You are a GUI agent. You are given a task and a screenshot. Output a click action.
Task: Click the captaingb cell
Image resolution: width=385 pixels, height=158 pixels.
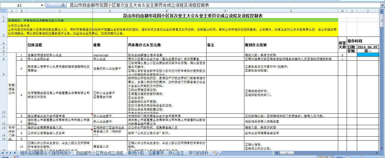point(110,55)
